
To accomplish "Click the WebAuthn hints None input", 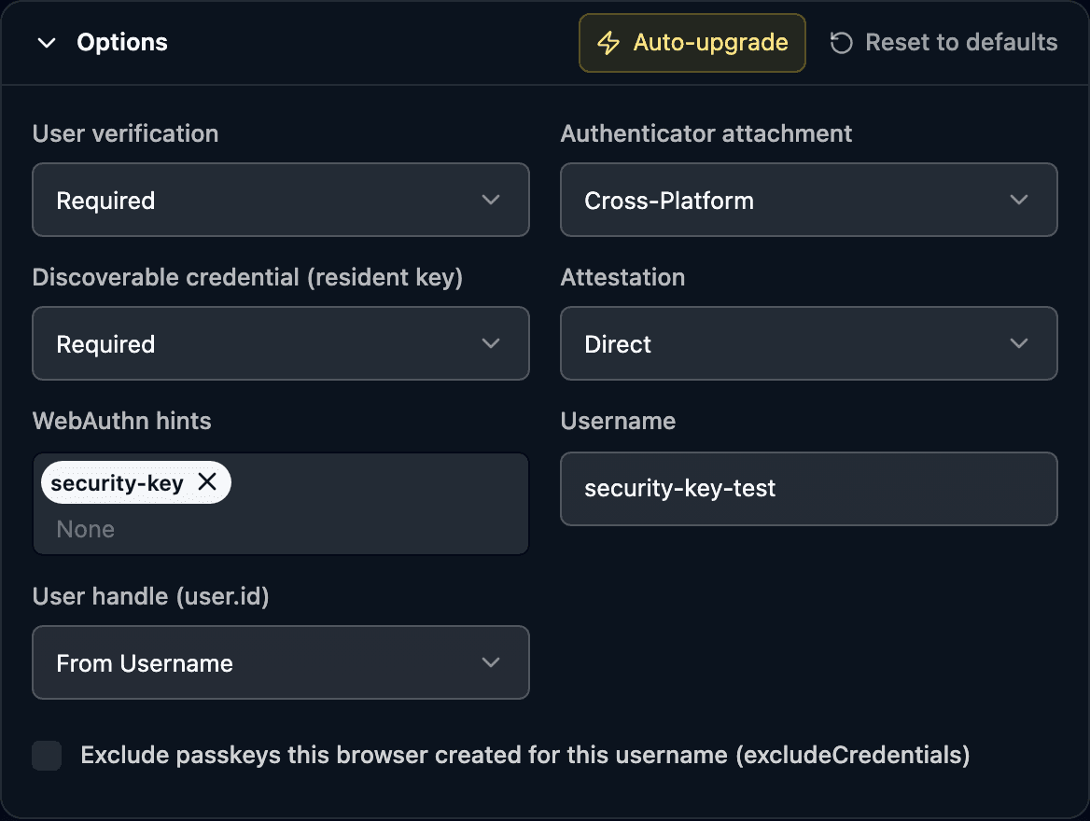I will 281,529.
